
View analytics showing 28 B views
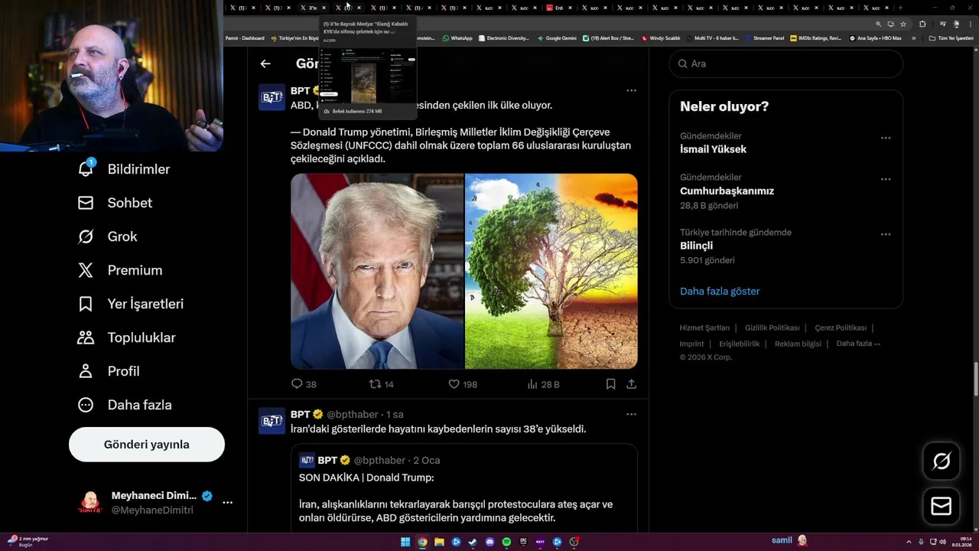coord(544,384)
